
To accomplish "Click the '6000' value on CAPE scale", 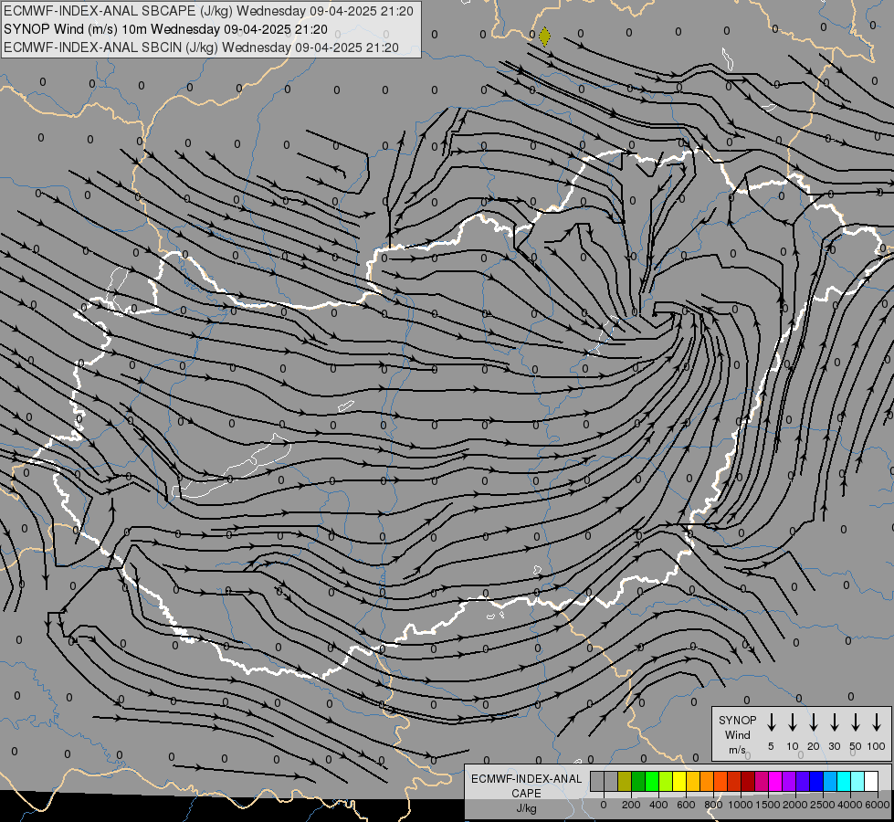I will click(x=878, y=805).
